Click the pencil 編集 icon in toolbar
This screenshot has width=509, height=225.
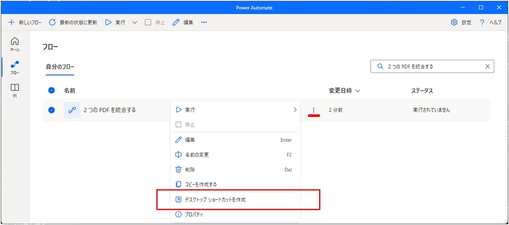pos(176,22)
